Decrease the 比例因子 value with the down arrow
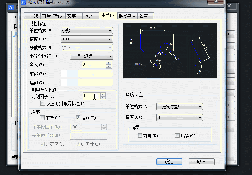This screenshot has width=252, height=175. (103, 98)
